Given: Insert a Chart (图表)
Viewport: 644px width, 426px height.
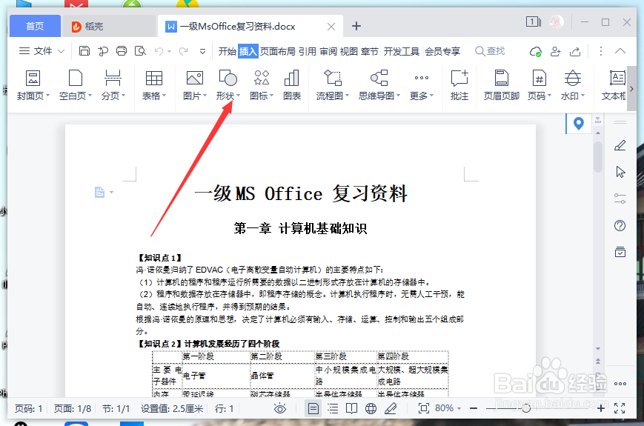Looking at the screenshot, I should point(292,85).
